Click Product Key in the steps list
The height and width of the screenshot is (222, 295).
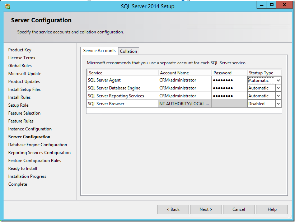(20, 50)
